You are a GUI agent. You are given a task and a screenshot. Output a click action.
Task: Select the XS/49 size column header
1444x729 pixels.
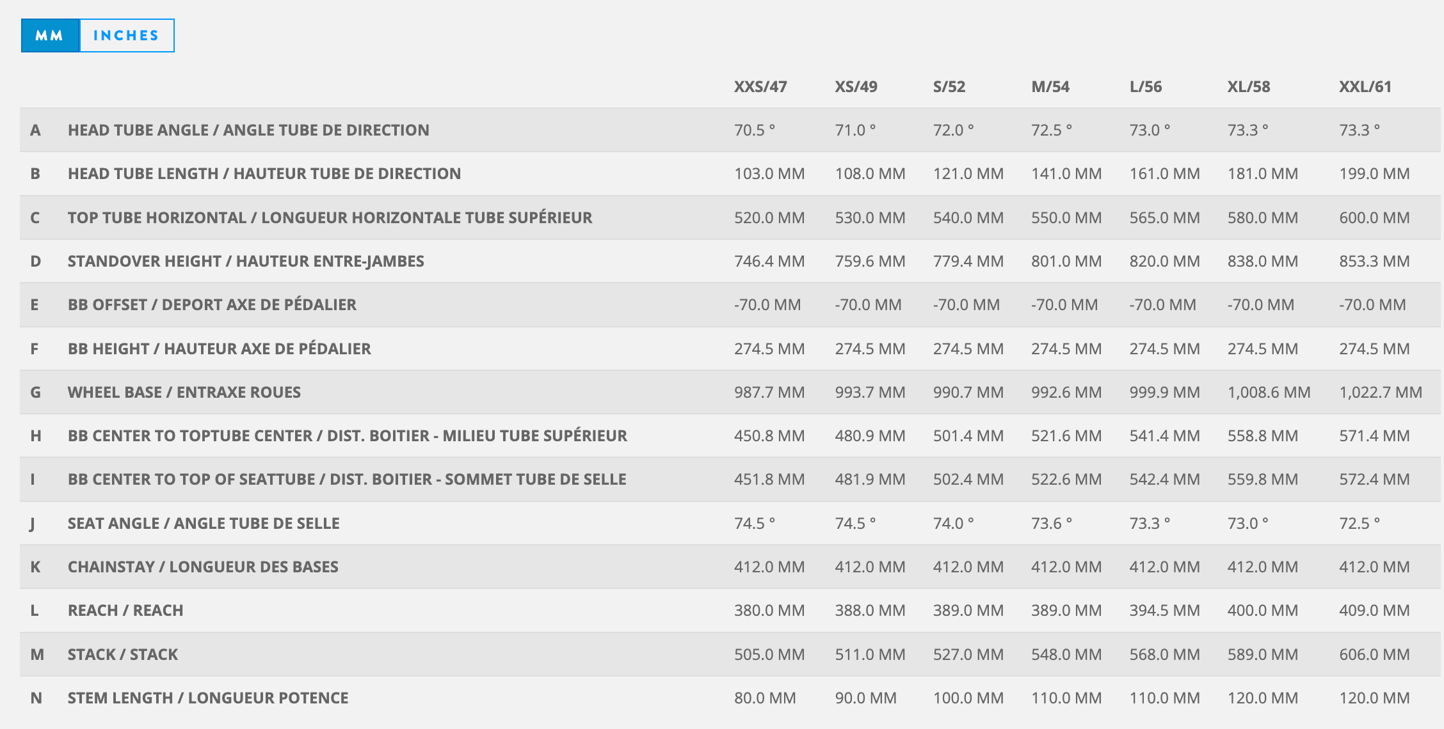pyautogui.click(x=856, y=87)
